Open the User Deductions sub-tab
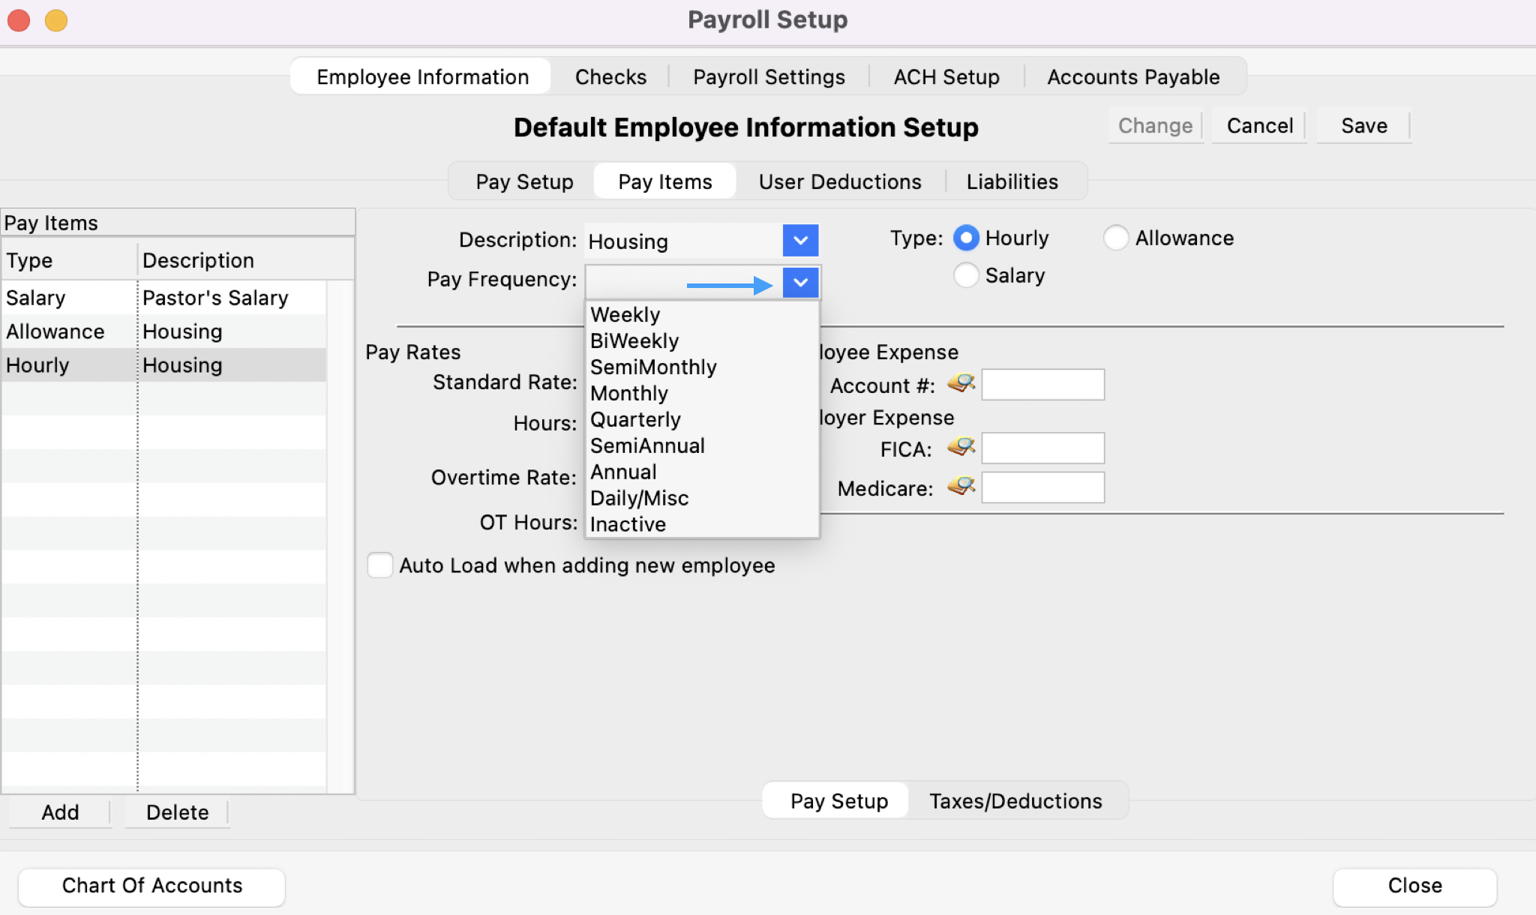 (x=839, y=181)
